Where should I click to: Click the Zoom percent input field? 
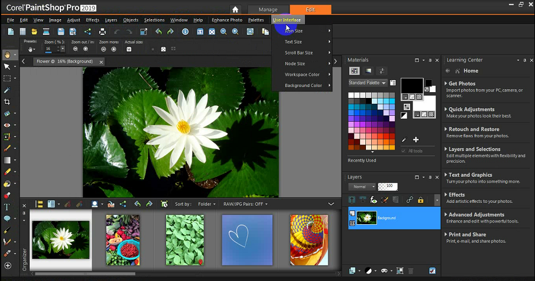tap(52, 49)
